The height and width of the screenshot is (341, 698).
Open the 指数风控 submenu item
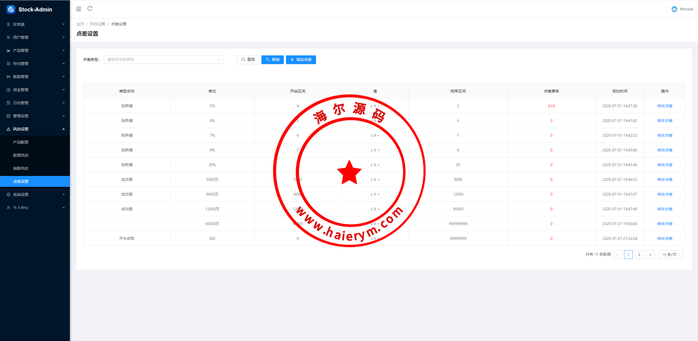point(21,168)
